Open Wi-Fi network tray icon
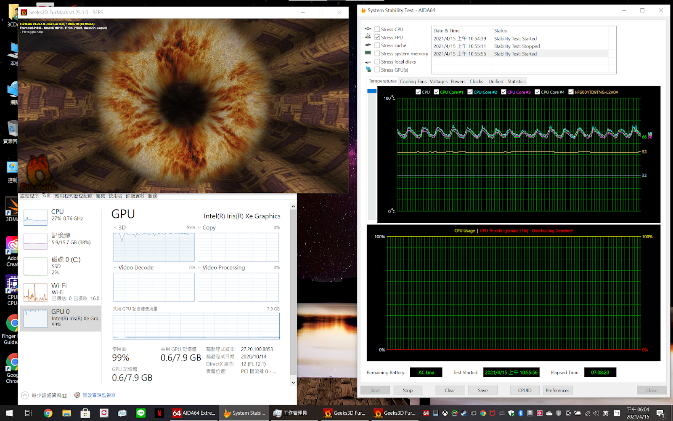673x421 pixels. point(587,413)
